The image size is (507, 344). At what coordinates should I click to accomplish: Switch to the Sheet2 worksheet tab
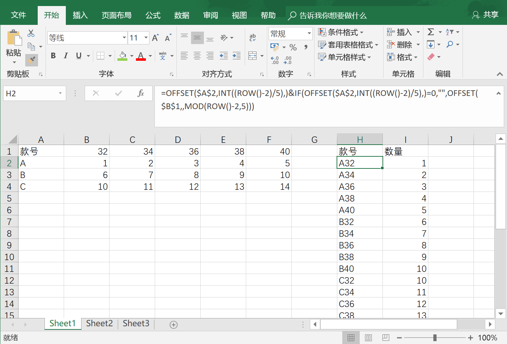[x=99, y=323]
